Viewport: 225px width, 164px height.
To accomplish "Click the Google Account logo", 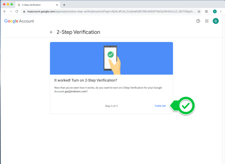I will [19, 21].
